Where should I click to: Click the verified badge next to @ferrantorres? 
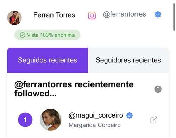coord(158,14)
